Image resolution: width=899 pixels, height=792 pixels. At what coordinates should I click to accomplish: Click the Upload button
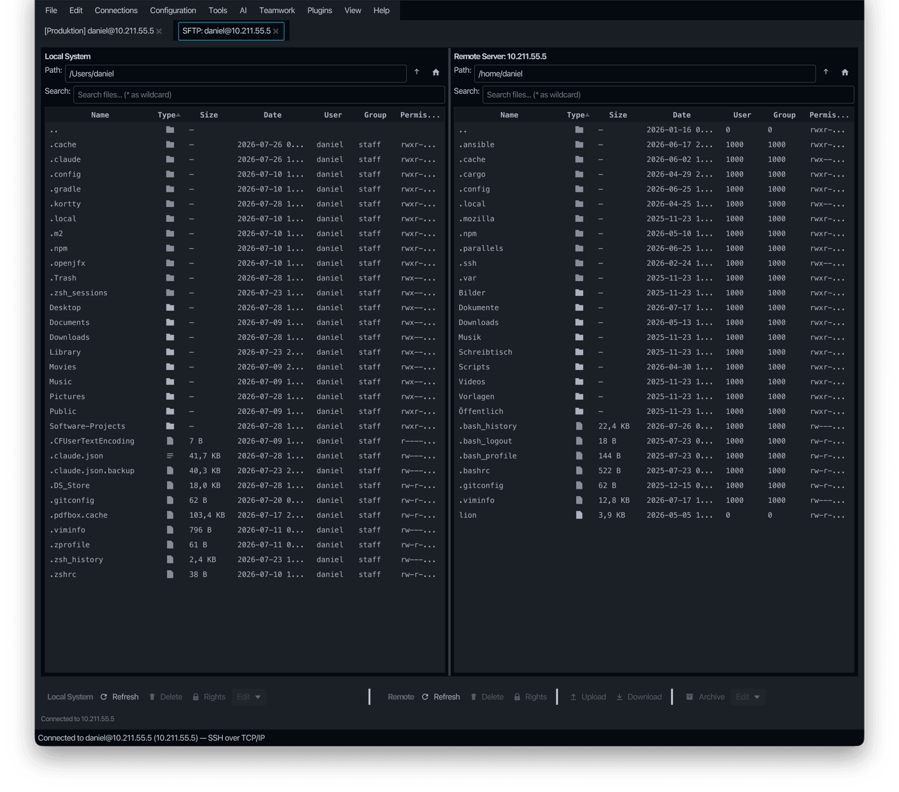[588, 697]
